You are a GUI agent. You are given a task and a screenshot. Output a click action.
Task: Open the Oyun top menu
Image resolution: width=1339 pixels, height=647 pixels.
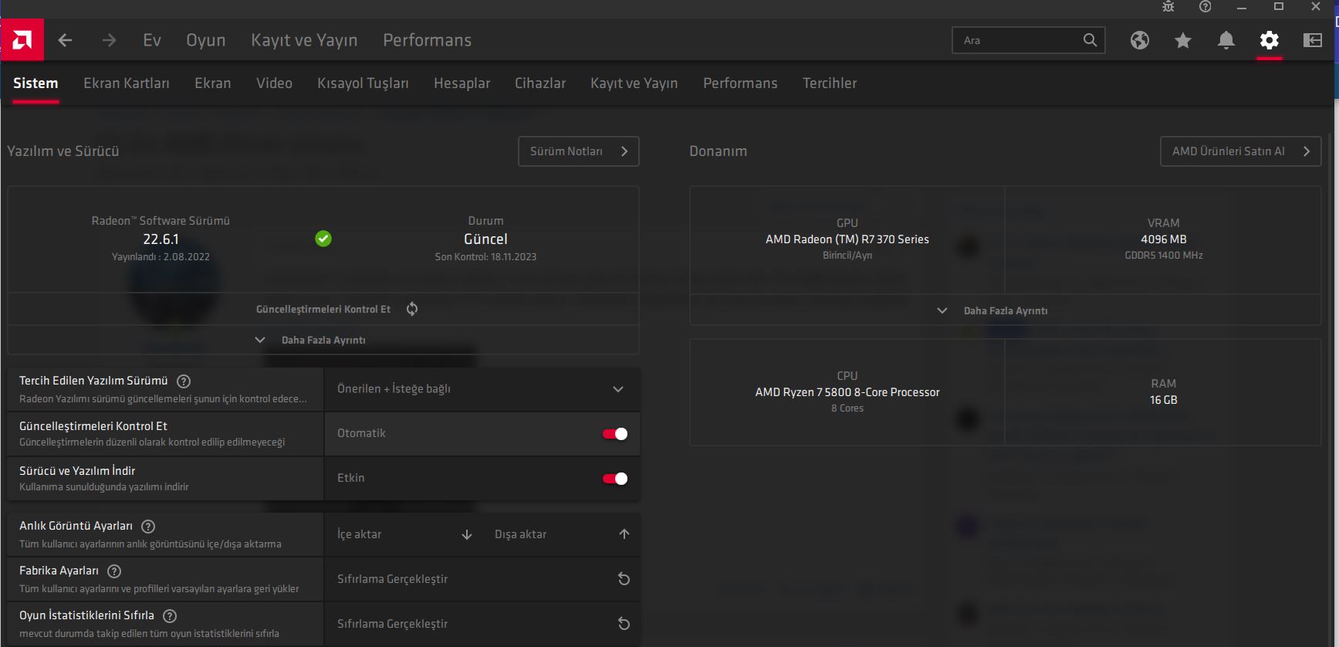pos(206,40)
